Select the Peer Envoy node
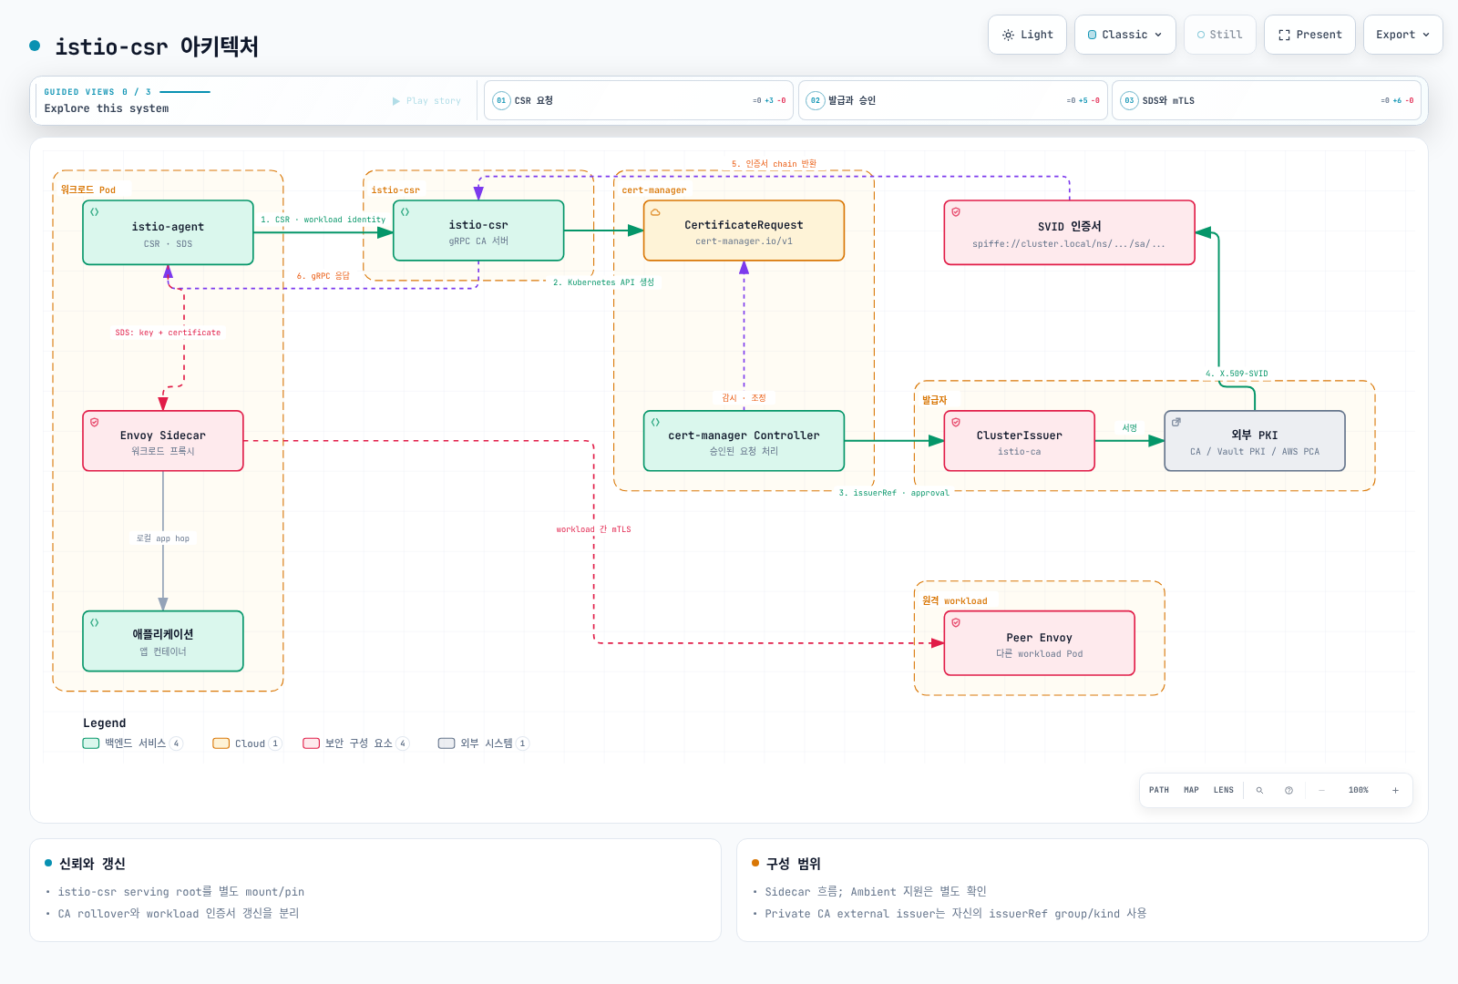The image size is (1458, 984). click(1039, 643)
